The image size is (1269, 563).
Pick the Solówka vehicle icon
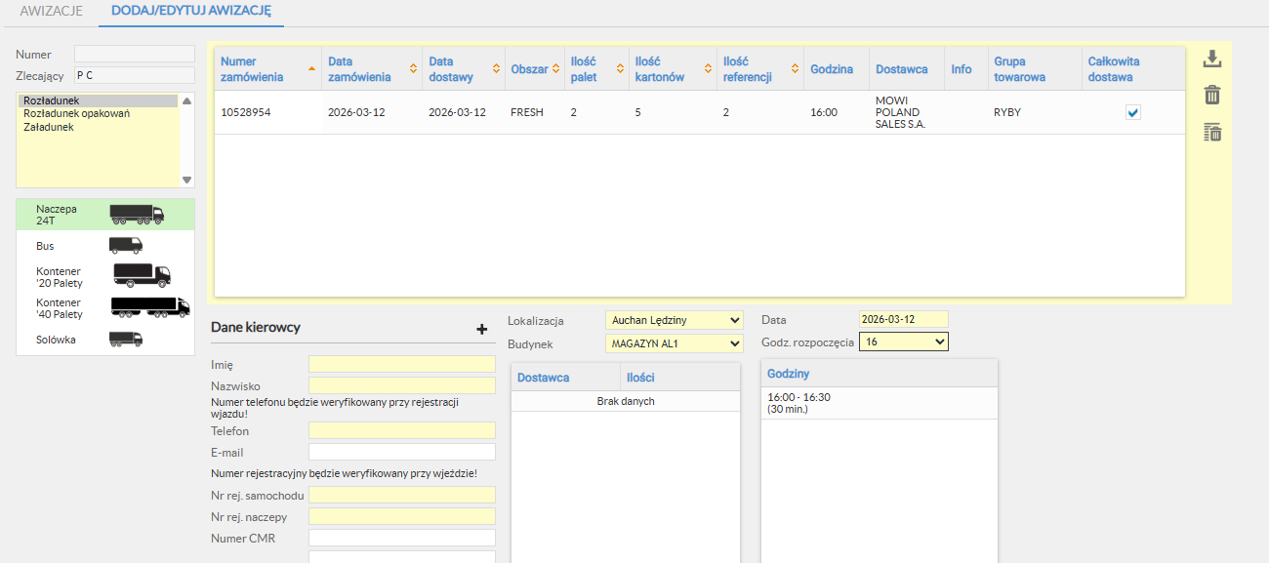pos(125,340)
